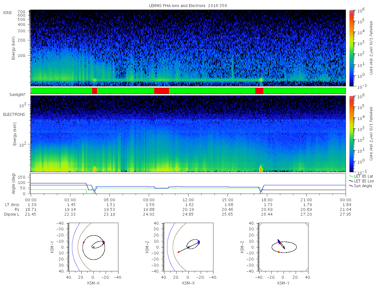This screenshot has width=384, height=288.
Task: Select the wide middle red Sunlight segment
Action: (162, 91)
